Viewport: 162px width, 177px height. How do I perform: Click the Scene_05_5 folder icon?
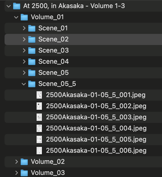point(32,84)
